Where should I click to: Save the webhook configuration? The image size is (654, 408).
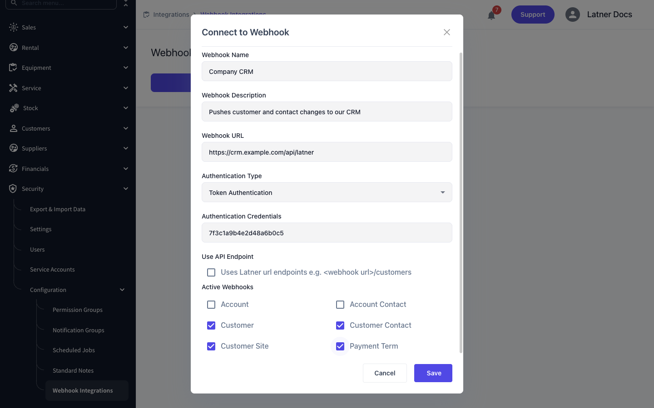click(x=433, y=373)
